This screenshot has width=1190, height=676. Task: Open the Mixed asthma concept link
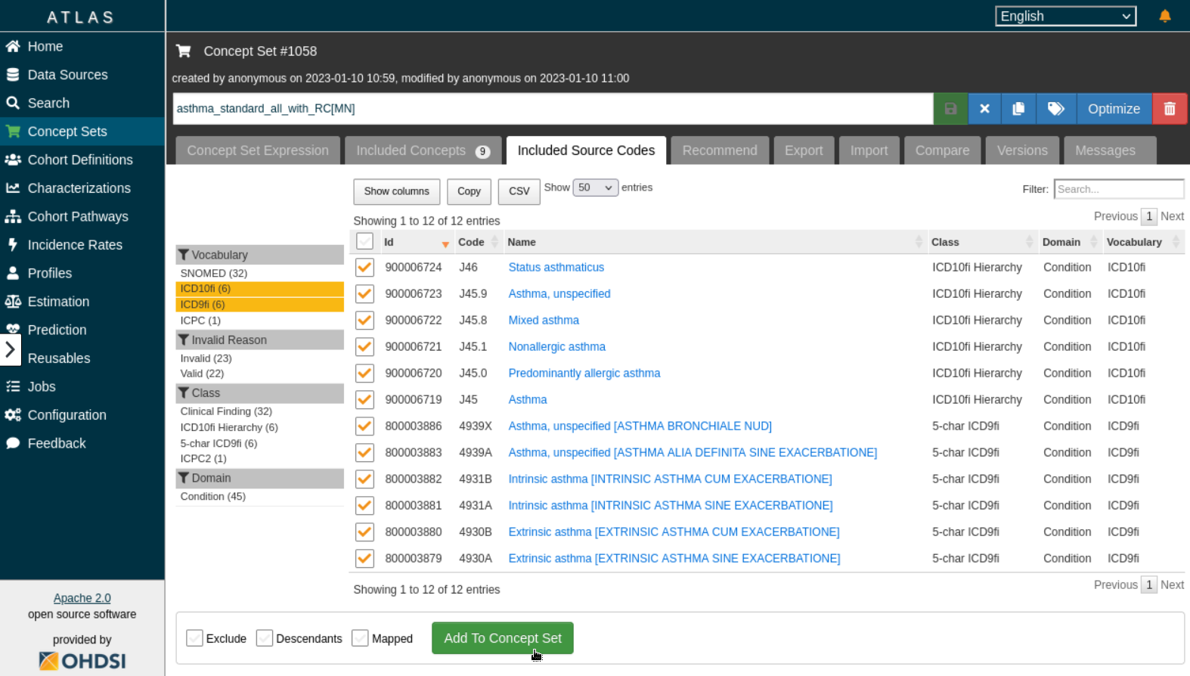pyautogui.click(x=544, y=320)
